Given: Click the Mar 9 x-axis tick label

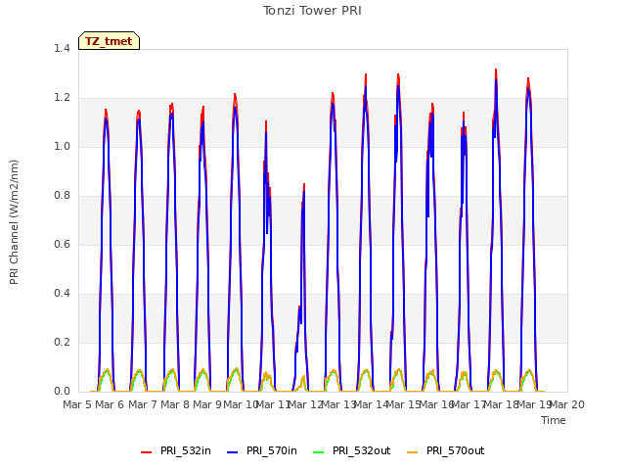Looking at the screenshot, I should 207,404.
